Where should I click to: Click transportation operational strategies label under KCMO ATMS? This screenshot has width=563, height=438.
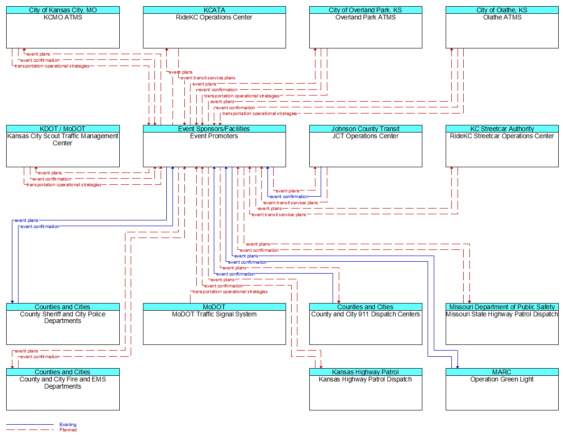tap(52, 66)
